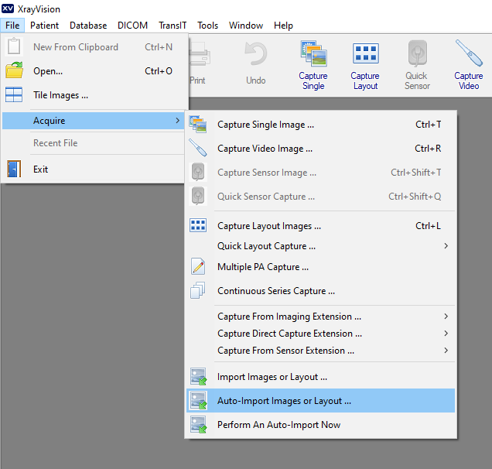
Task: Click the Capture Single toolbar icon
Action: point(313,53)
